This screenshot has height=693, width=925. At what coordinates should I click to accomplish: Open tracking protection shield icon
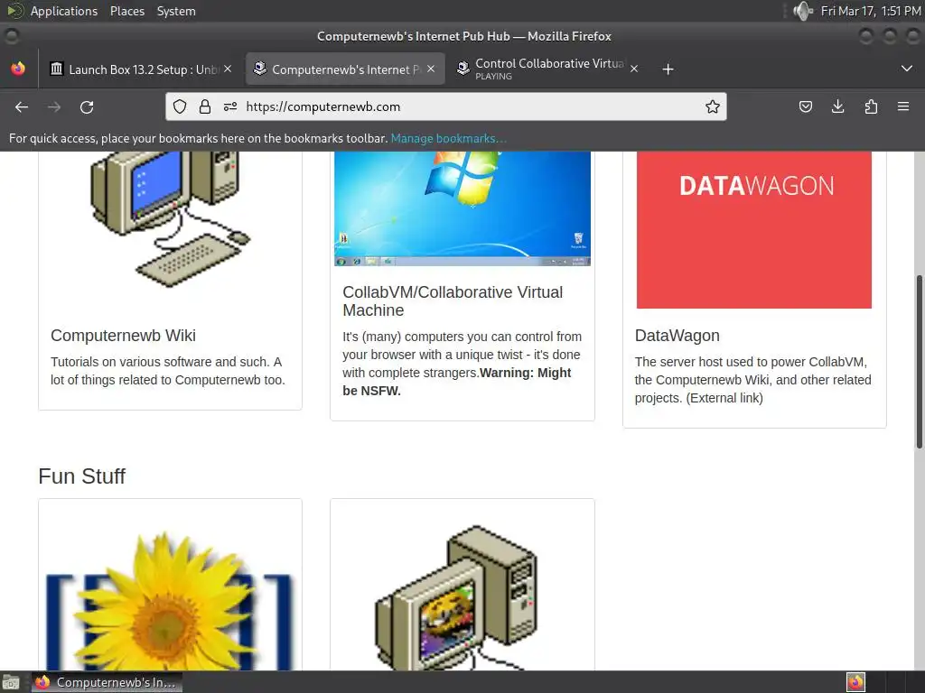click(x=180, y=106)
